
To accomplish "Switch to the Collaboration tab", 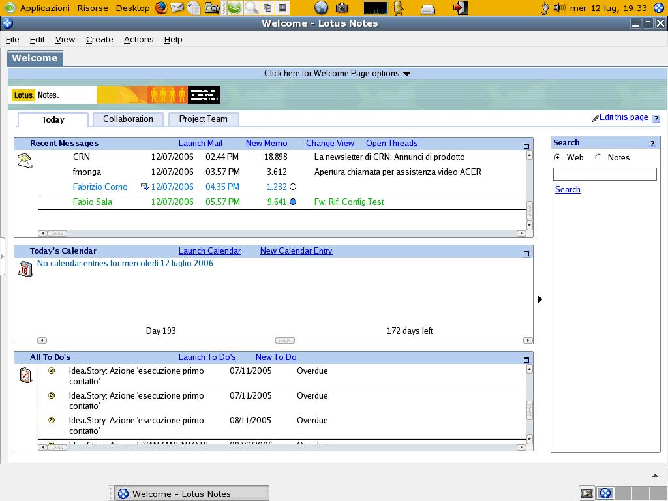I will pos(128,119).
